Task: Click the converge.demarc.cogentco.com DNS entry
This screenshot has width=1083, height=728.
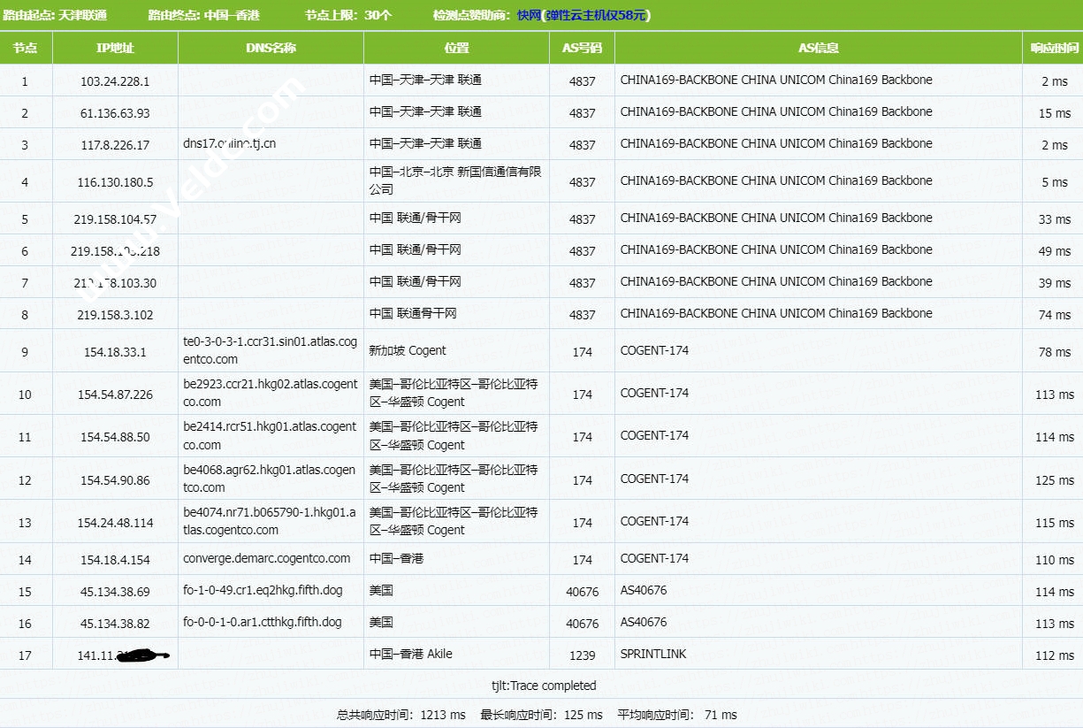Action: [267, 558]
